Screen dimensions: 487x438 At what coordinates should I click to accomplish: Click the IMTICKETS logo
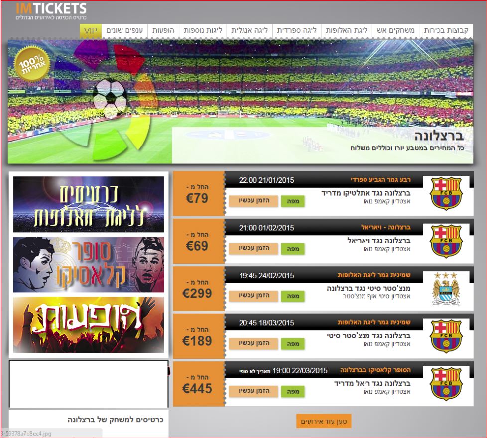coord(51,11)
